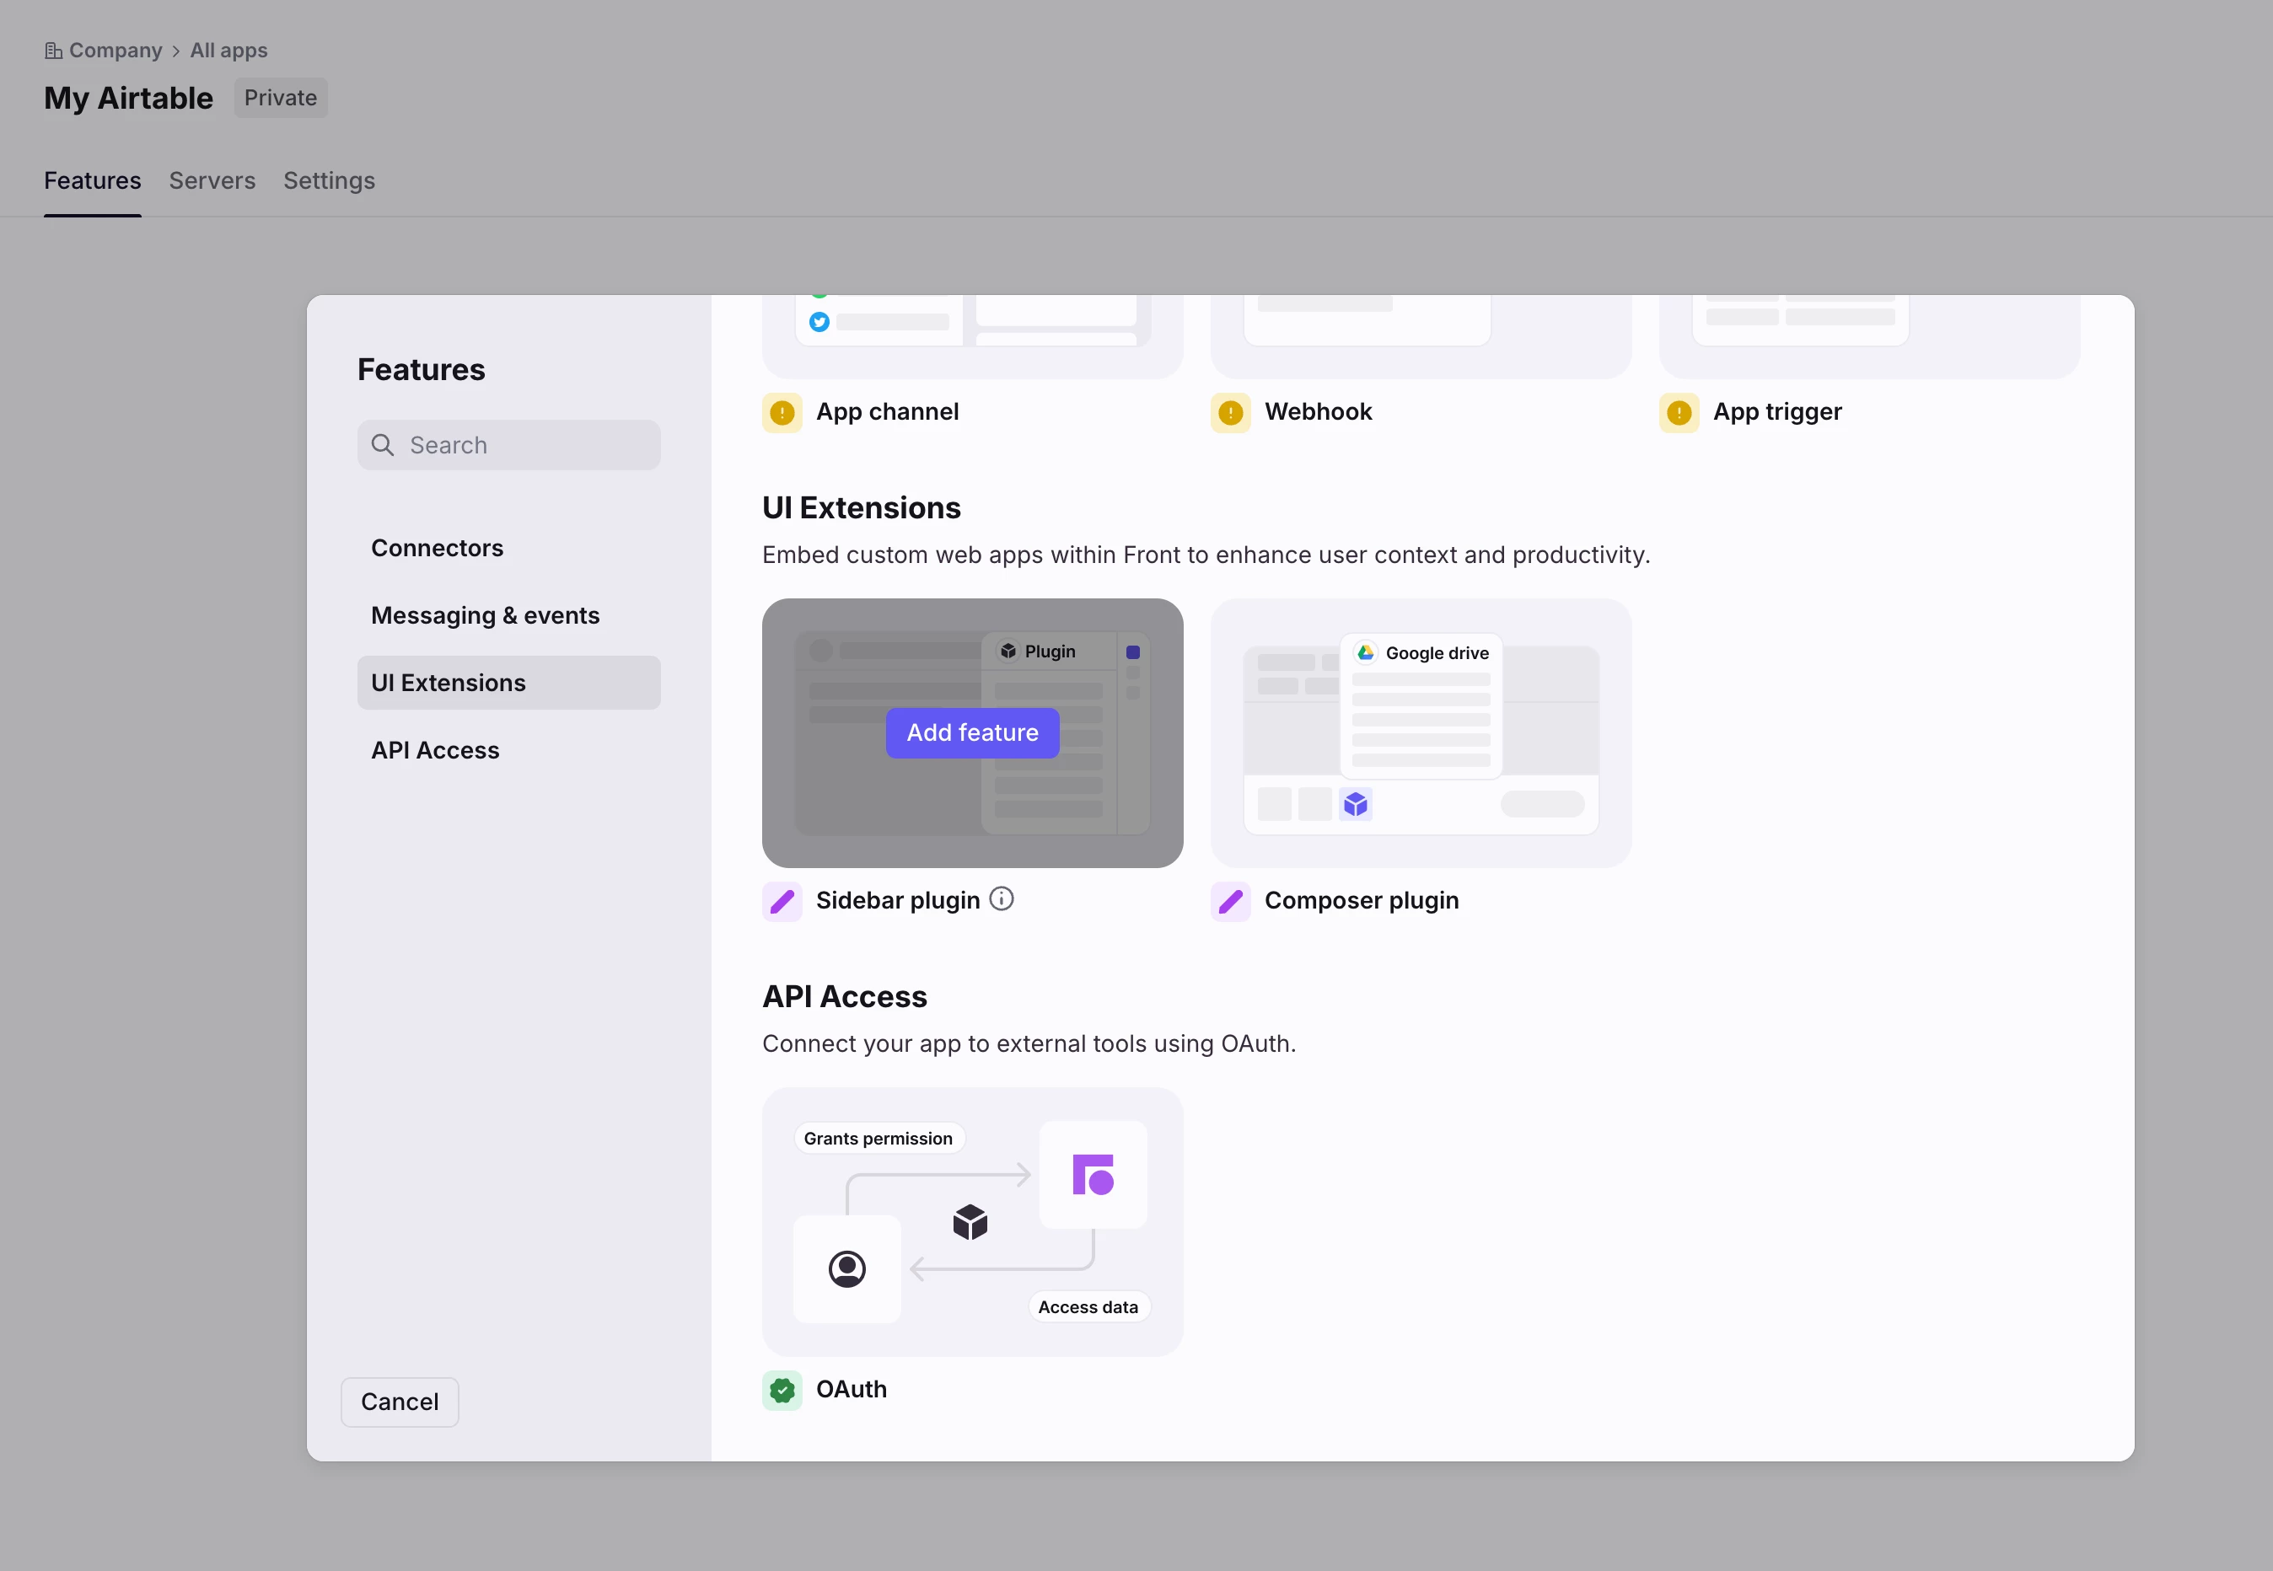Click the Sidebar plugin info icon
This screenshot has width=2273, height=1571.
point(1001,898)
